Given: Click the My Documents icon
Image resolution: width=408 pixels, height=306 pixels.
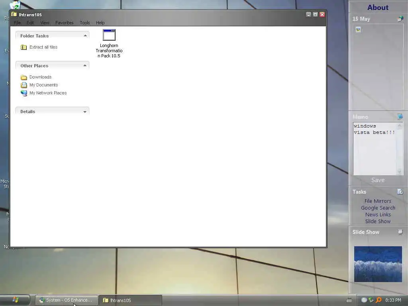Looking at the screenshot, I should pos(24,85).
